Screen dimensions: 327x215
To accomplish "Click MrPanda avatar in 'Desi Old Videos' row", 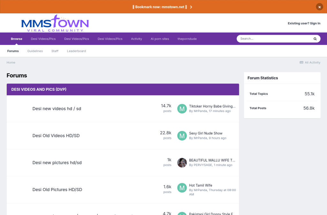I will (182, 136).
